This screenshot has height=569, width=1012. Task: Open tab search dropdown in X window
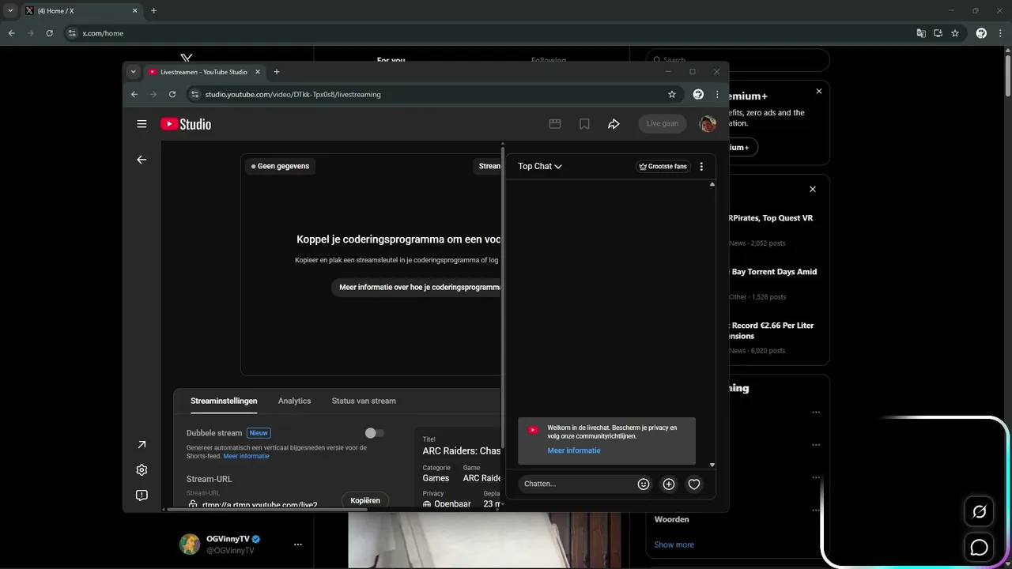(10, 11)
